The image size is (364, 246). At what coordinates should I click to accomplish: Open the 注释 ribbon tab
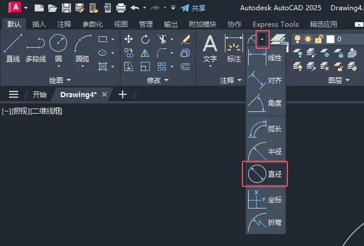click(x=64, y=24)
